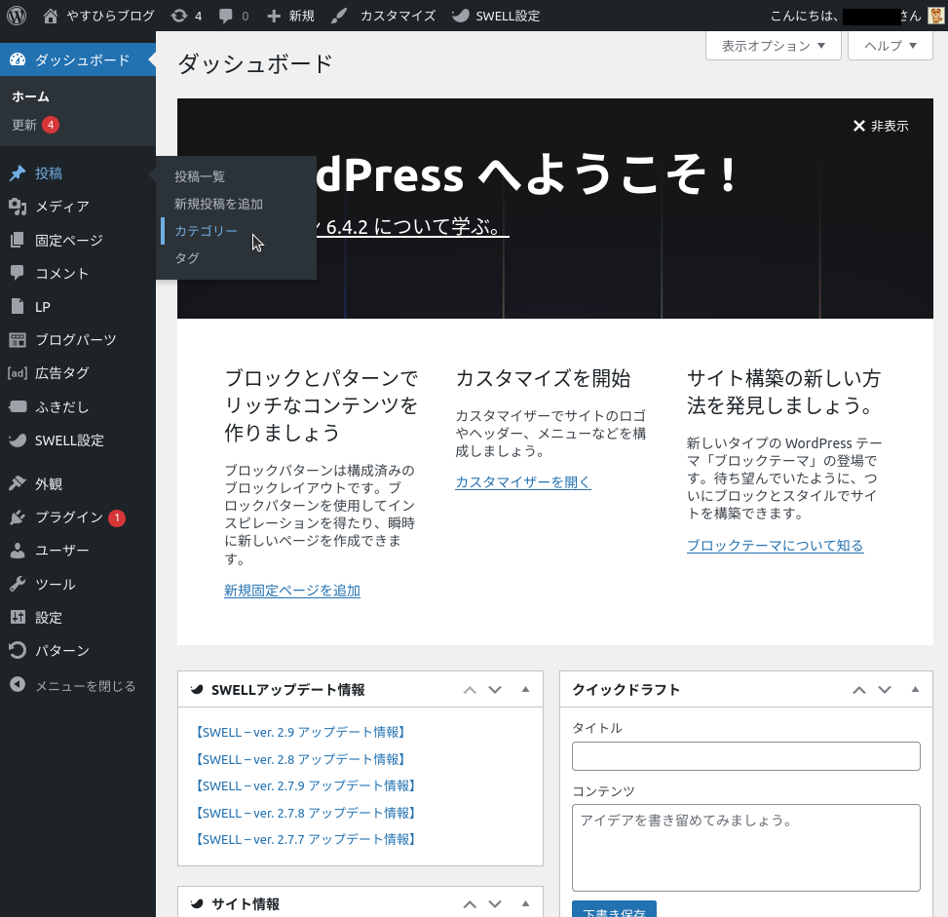
Task: Open SWELL ver. 2.7.8 アップデート情報 link
Action: pos(305,813)
